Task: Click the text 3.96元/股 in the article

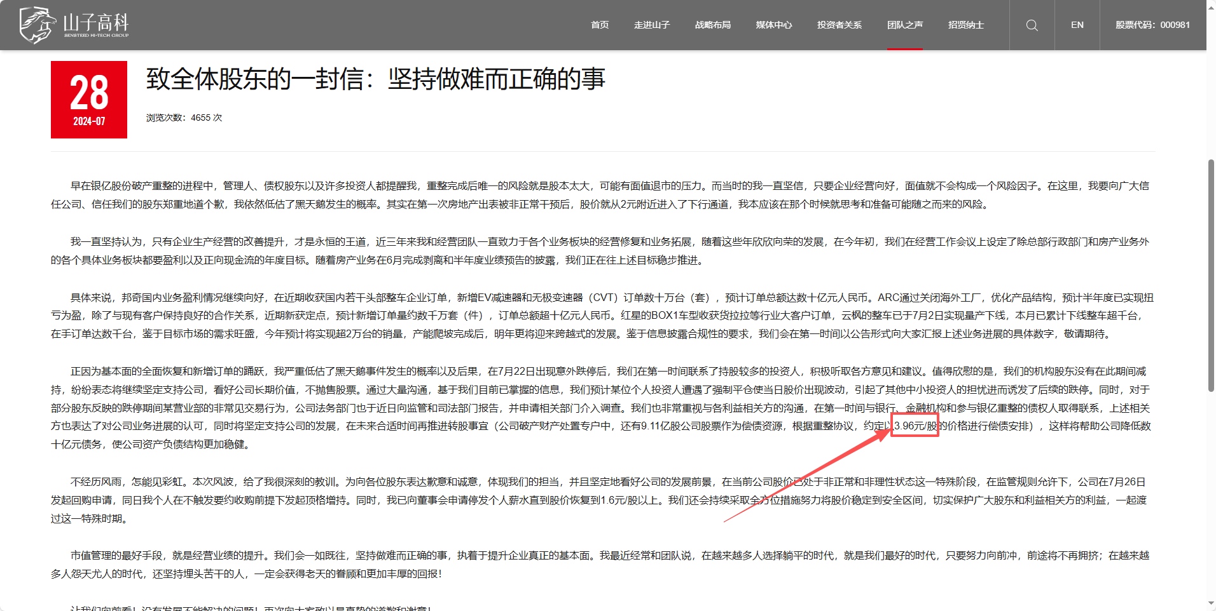Action: point(915,426)
